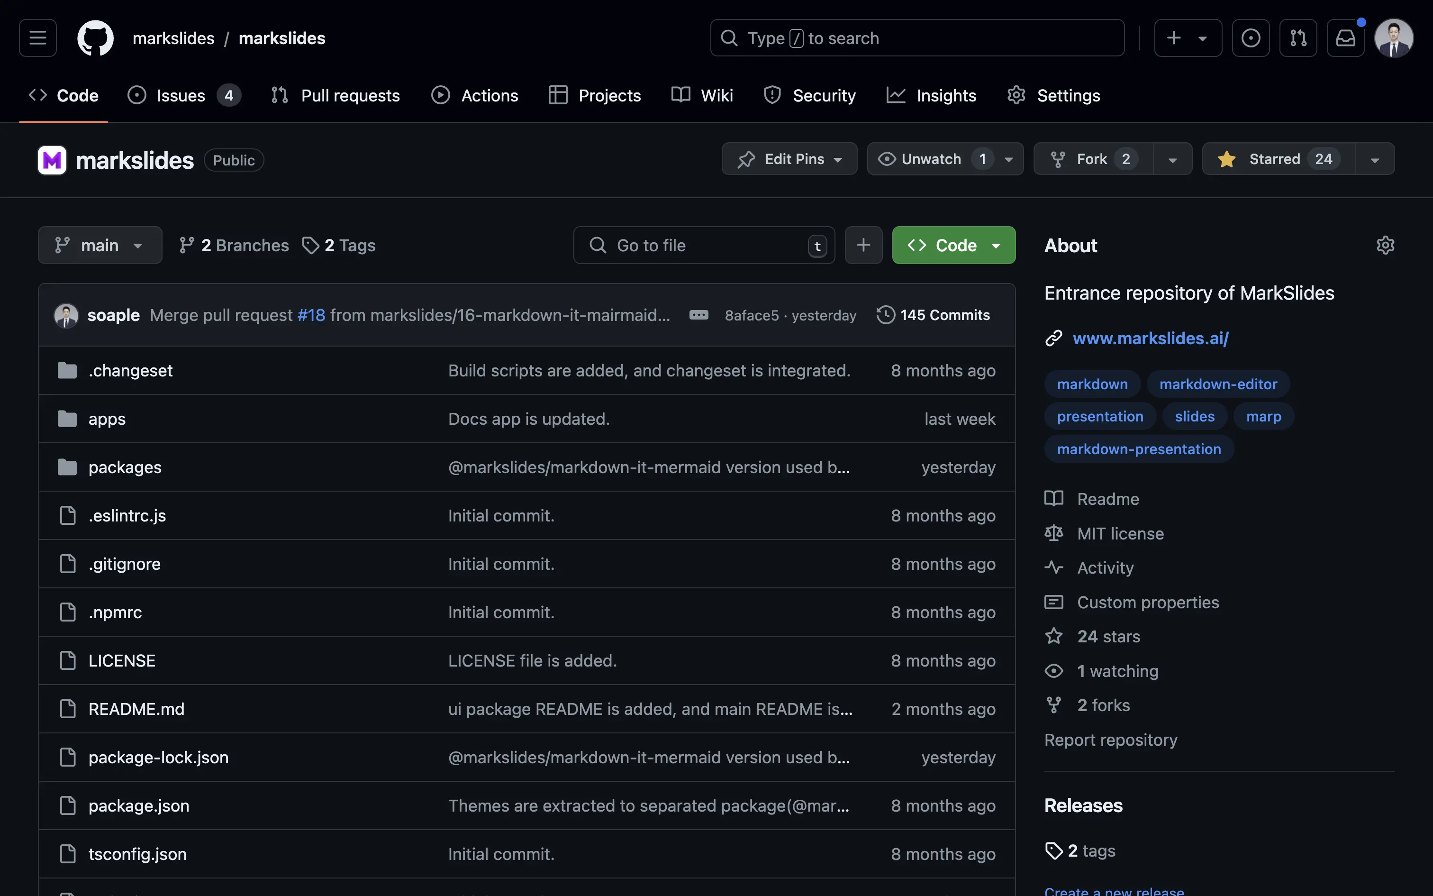Click the markdown topic tag
This screenshot has height=896, width=1433.
[1092, 384]
